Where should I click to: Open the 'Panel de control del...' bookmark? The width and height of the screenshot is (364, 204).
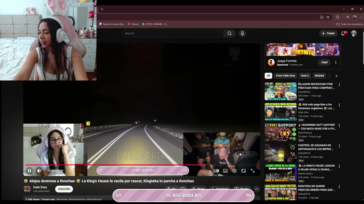112,24
